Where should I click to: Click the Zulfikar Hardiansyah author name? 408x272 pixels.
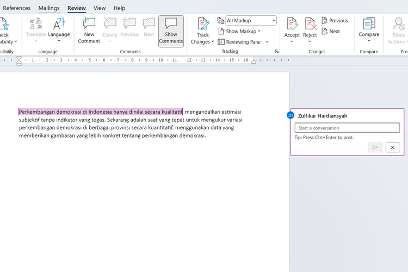click(323, 116)
